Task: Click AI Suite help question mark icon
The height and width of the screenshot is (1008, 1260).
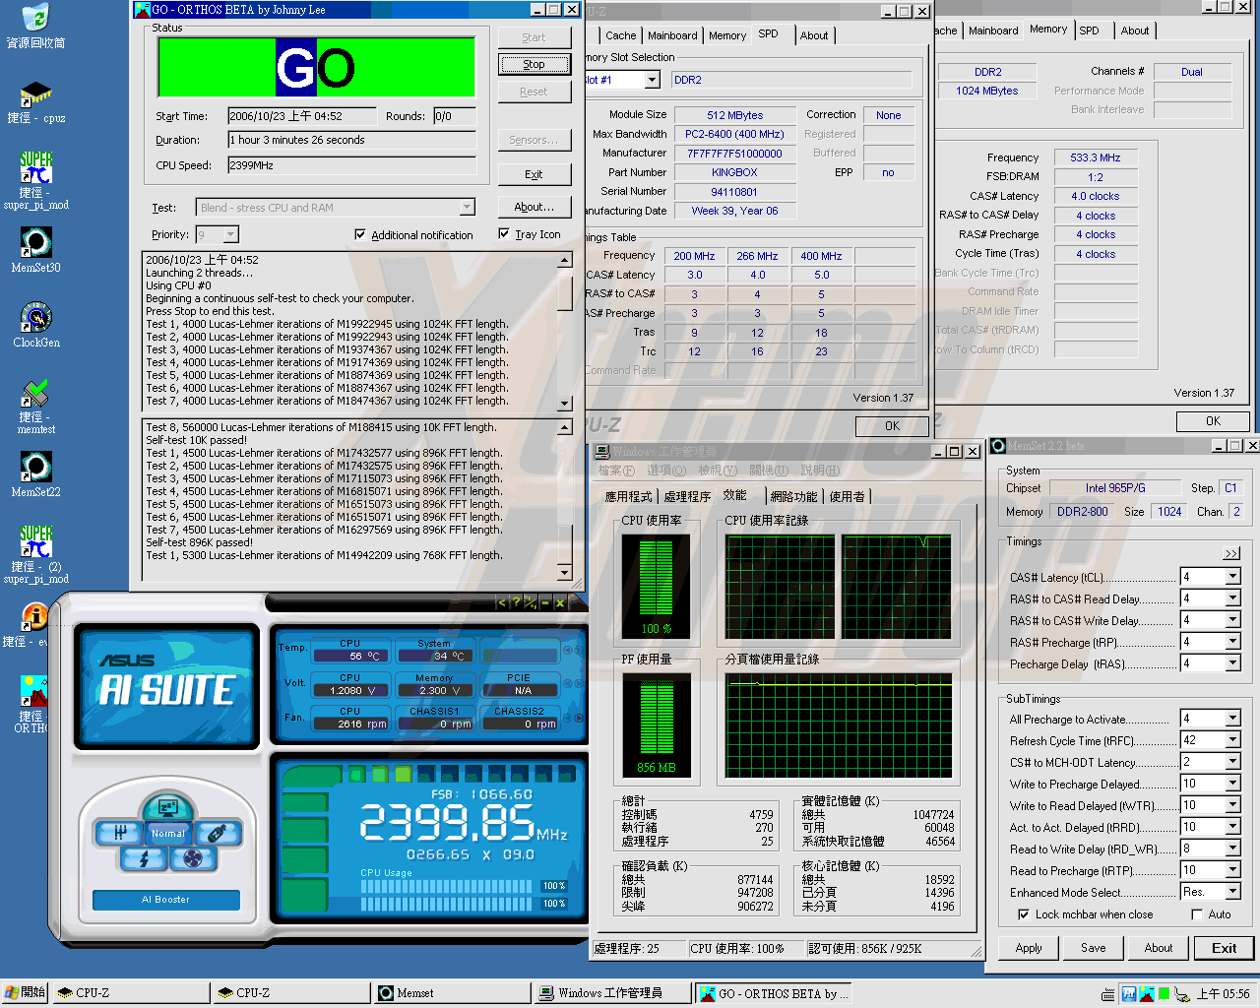Action: (516, 602)
